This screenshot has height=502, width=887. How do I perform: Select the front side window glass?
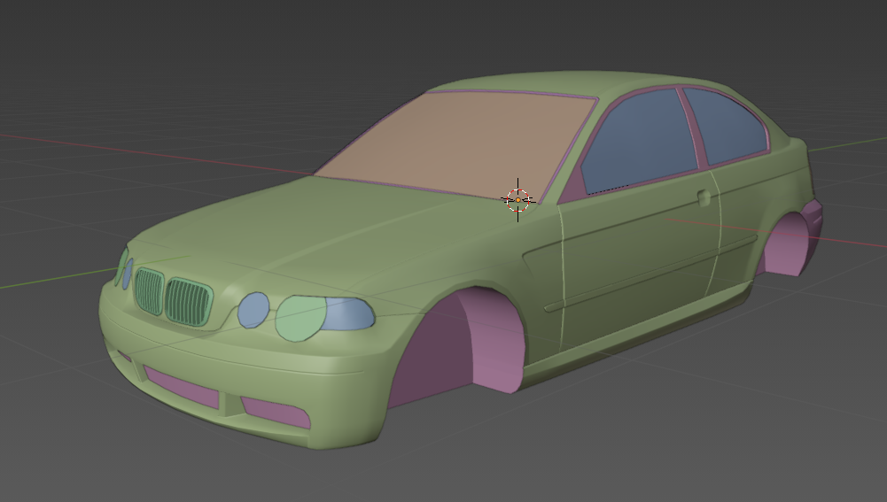639,142
